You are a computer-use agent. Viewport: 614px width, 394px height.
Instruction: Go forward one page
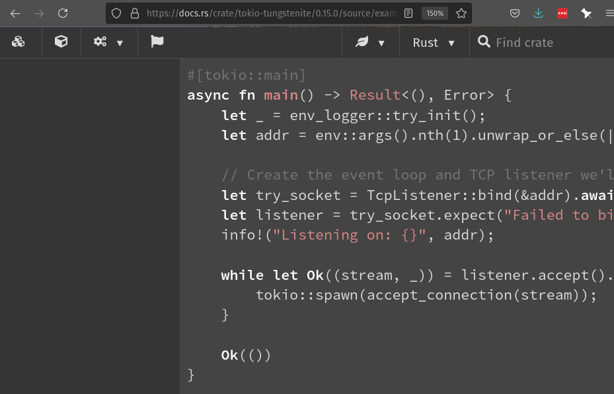pyautogui.click(x=39, y=14)
